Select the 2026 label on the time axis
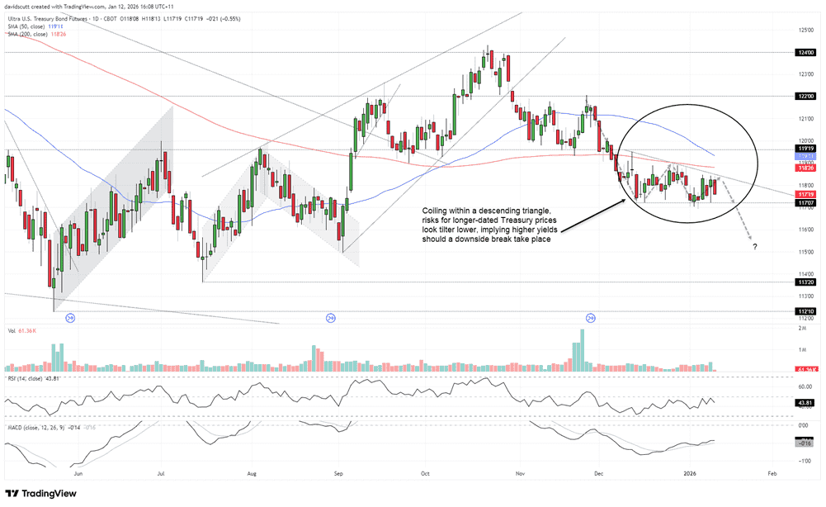The width and height of the screenshot is (826, 507). click(690, 474)
